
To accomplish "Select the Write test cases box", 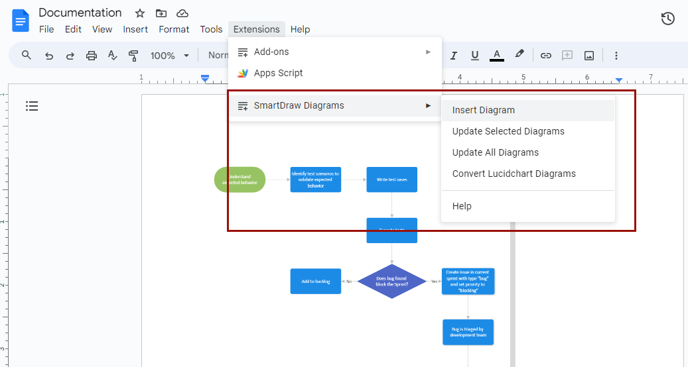I will [x=392, y=180].
